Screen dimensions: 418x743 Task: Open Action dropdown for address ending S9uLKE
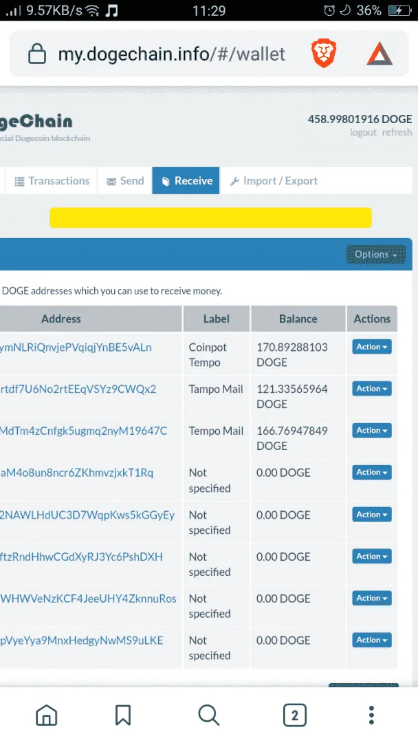(x=372, y=640)
